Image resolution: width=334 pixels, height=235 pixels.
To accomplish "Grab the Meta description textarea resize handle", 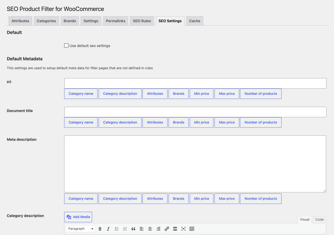I will click(324, 191).
